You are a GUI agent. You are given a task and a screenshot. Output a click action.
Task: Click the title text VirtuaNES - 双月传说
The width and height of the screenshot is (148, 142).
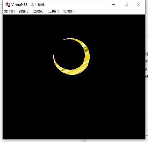click(28, 4)
